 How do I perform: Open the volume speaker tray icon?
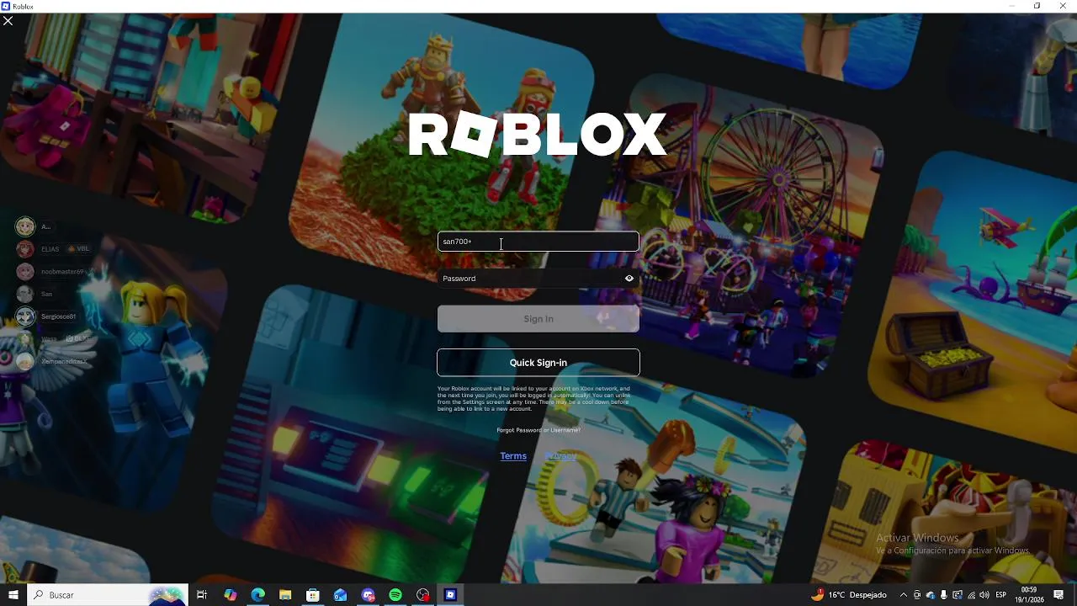coord(984,595)
